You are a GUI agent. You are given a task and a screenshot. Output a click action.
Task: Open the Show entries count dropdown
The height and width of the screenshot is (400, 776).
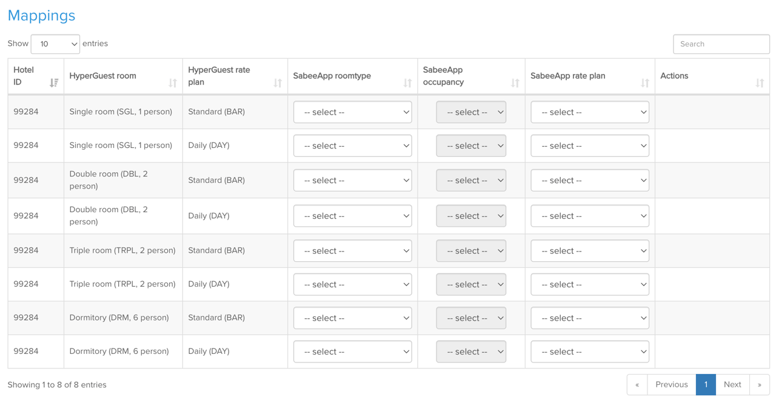click(55, 44)
